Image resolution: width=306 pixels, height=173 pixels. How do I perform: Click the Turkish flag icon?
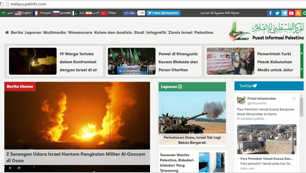tap(104, 13)
